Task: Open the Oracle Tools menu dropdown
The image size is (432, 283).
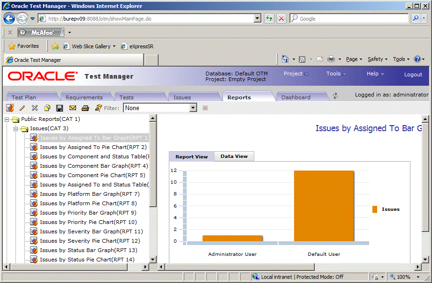Action: [x=336, y=74]
